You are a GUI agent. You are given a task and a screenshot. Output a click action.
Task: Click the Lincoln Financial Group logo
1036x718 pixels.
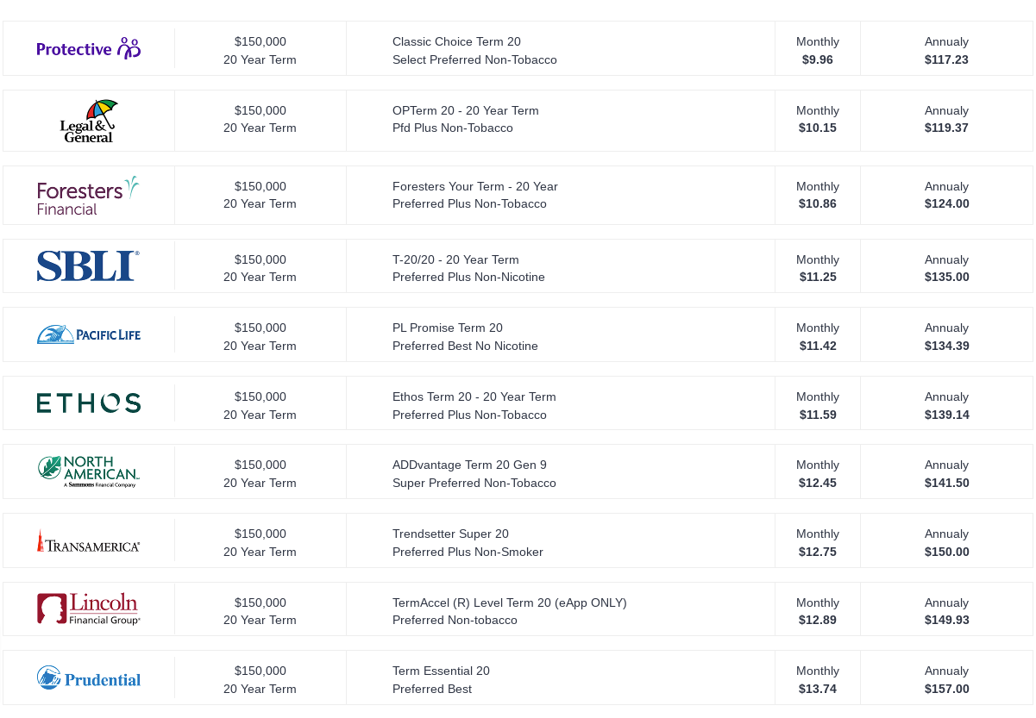coord(89,609)
